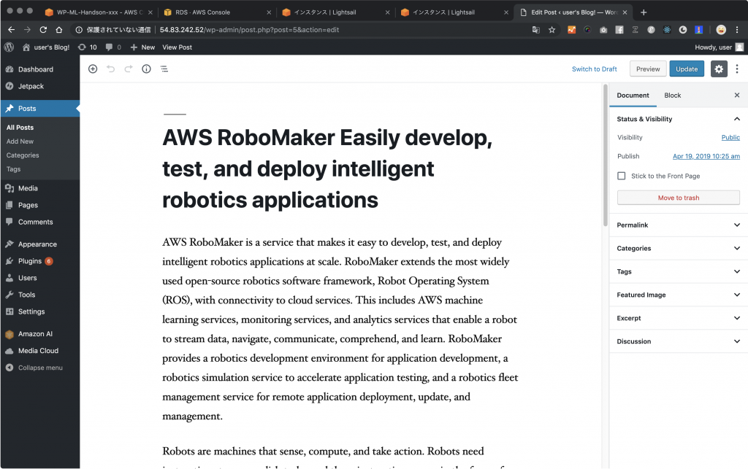Toggle the editor settings gear icon
748x469 pixels.
[x=719, y=69]
